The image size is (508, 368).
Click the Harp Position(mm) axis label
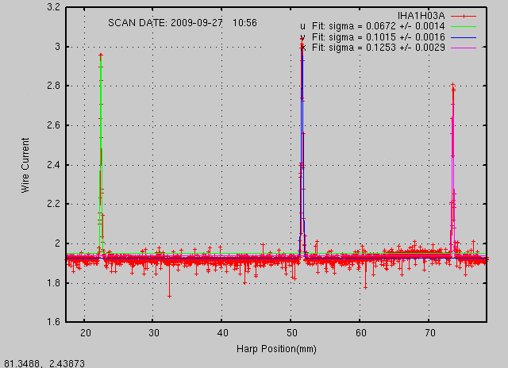tap(276, 349)
